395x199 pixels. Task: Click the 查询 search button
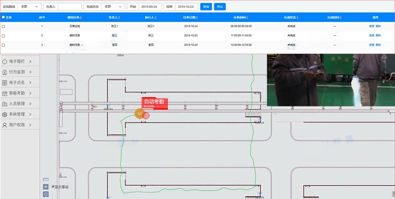[206, 7]
